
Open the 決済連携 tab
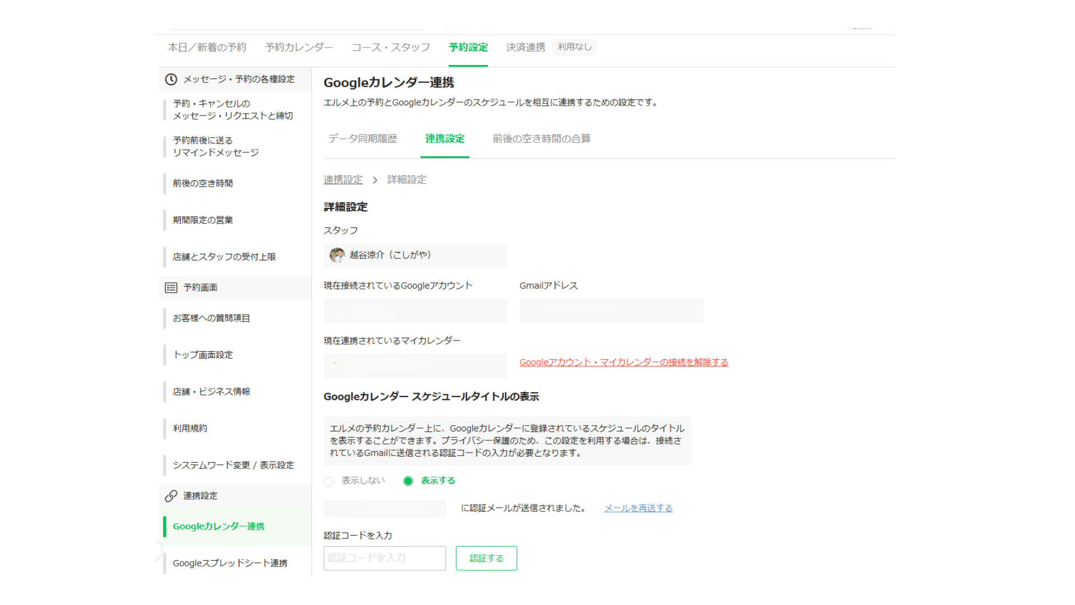click(526, 48)
